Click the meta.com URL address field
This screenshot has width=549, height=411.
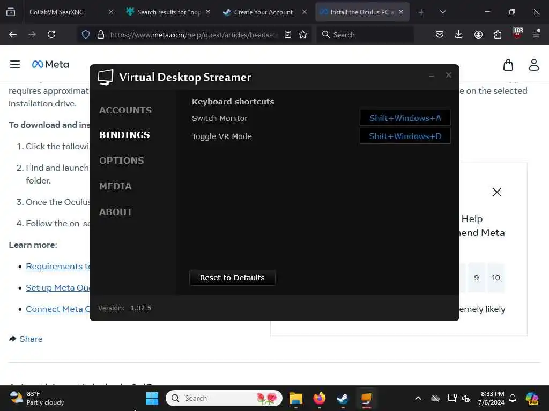click(194, 35)
